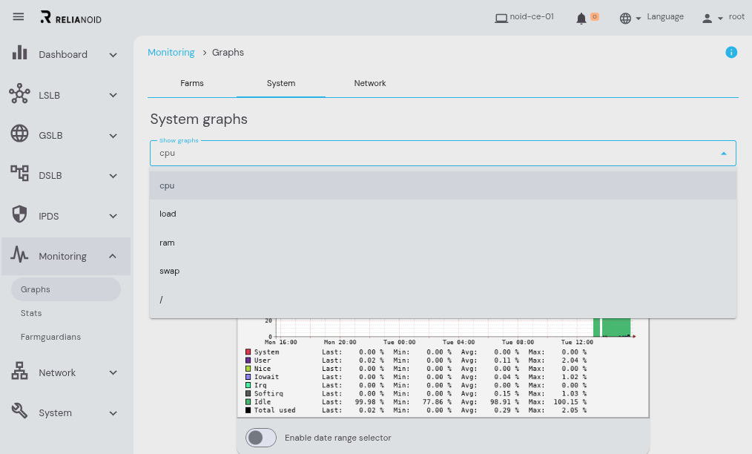Switch to the Network tab
Image resolution: width=752 pixels, height=454 pixels.
(370, 83)
